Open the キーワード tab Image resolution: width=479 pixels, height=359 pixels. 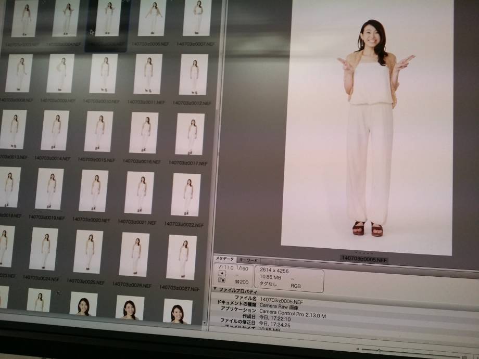248,260
